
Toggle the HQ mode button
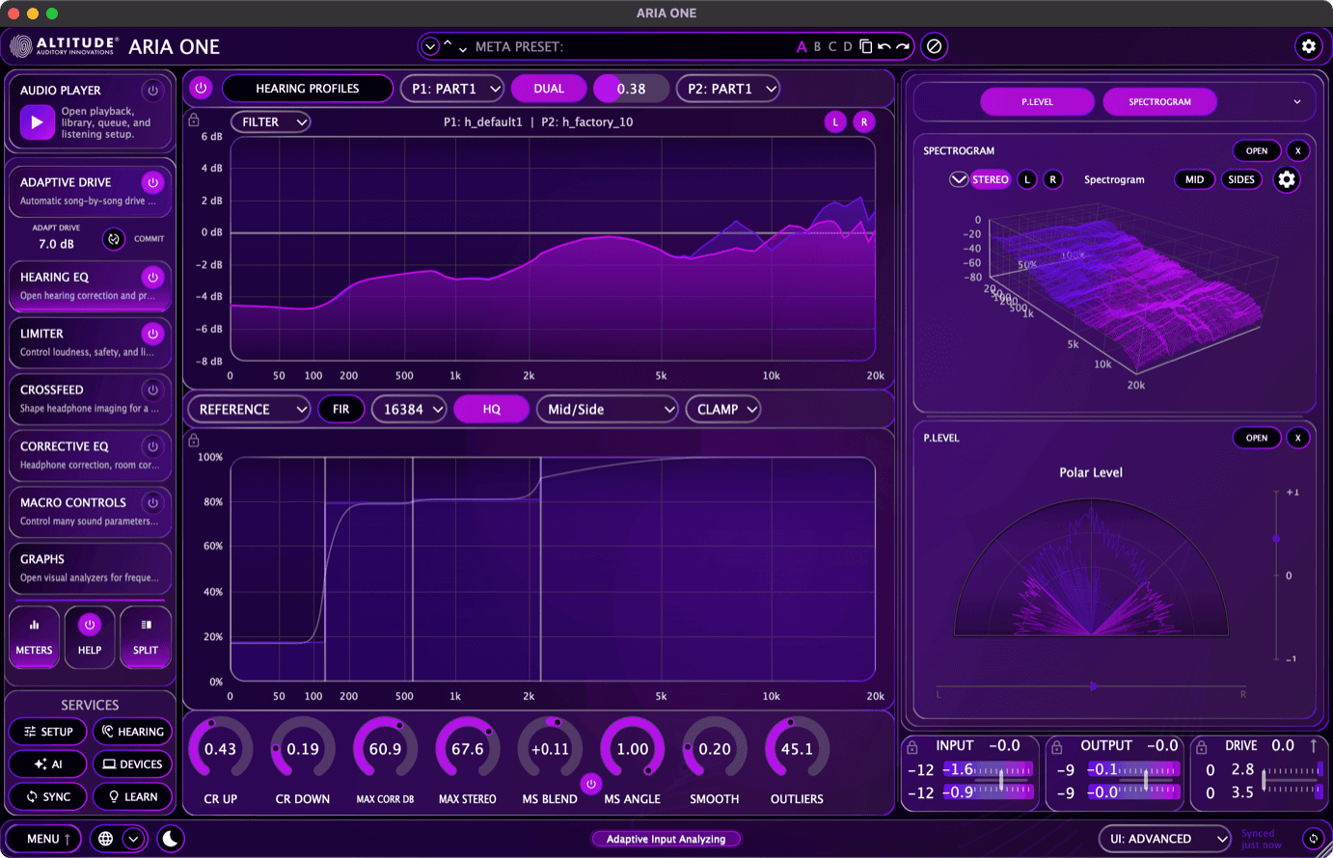(x=492, y=410)
